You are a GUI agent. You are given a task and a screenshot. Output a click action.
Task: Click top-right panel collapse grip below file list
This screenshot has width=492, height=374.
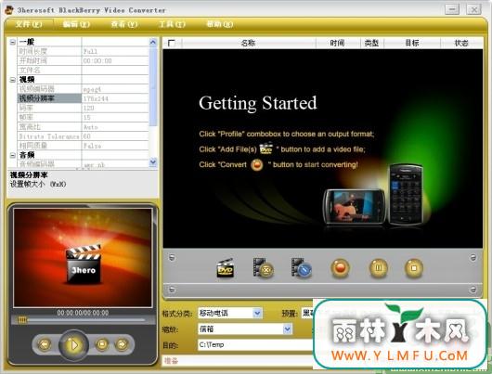(x=473, y=258)
